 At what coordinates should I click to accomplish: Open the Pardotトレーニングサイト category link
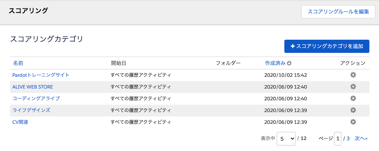coord(41,75)
